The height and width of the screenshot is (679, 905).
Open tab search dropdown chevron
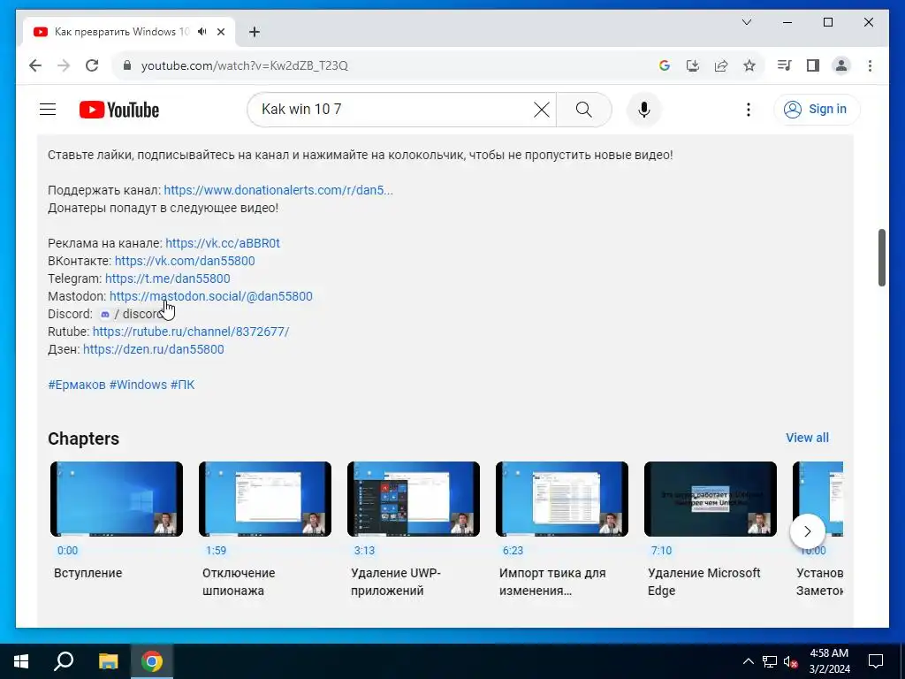pyautogui.click(x=746, y=22)
